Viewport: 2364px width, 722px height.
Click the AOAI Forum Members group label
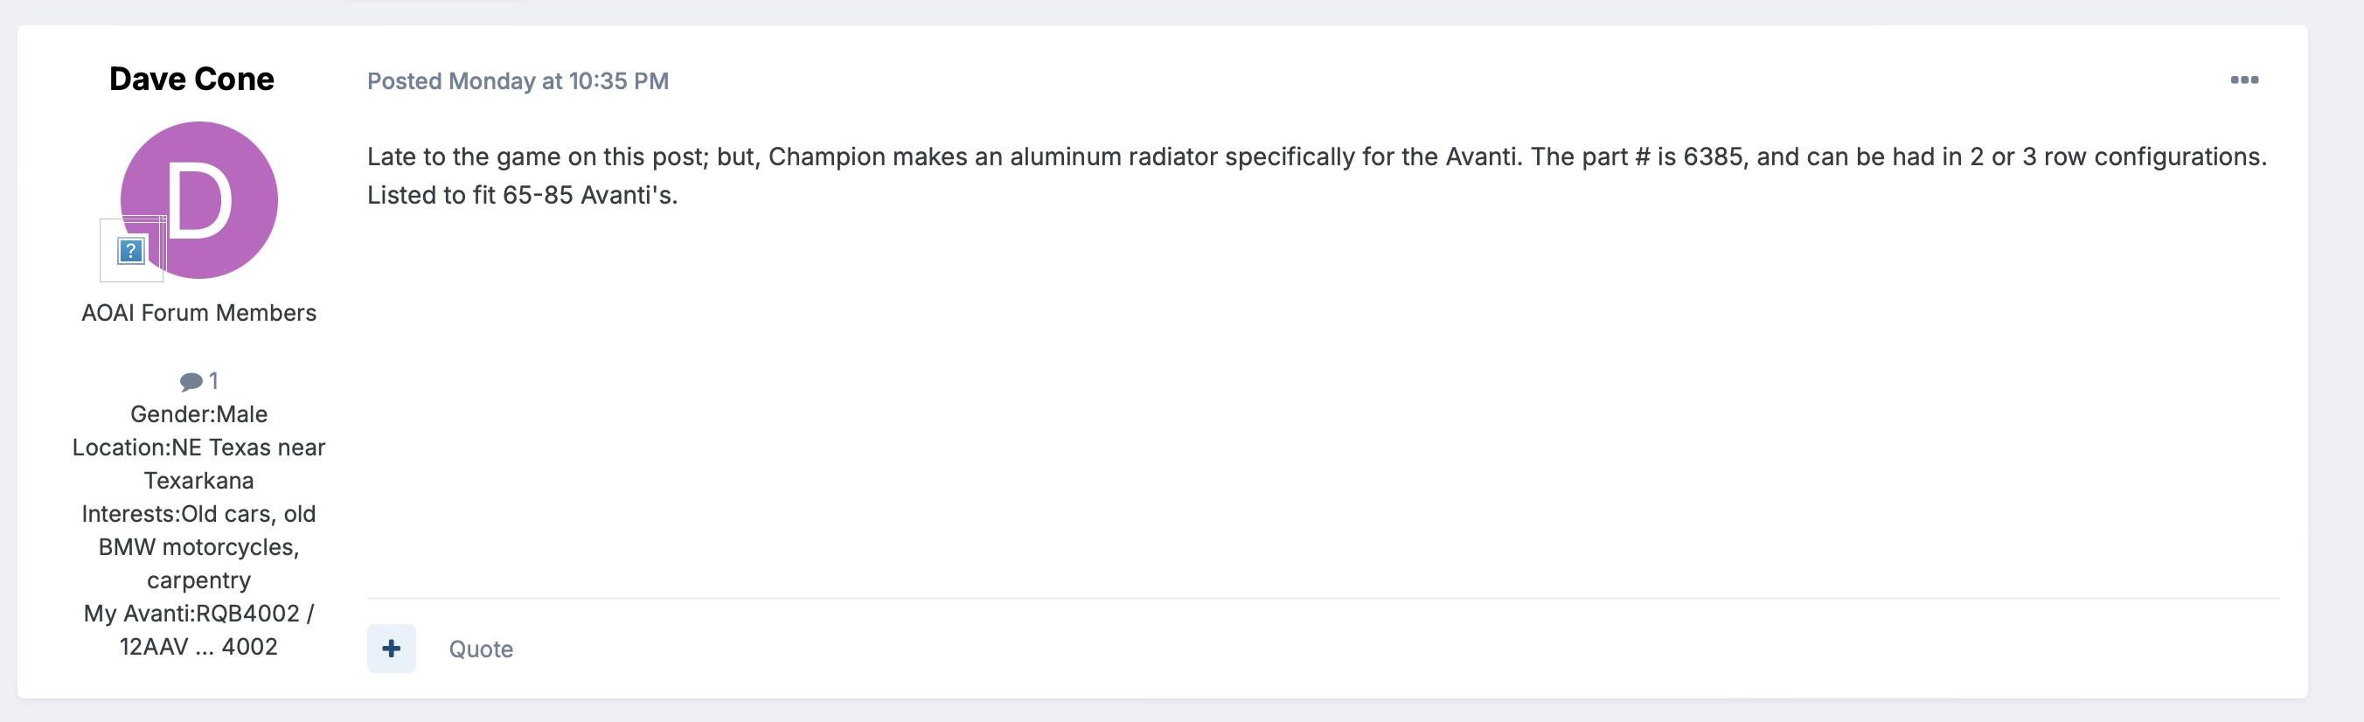[198, 313]
